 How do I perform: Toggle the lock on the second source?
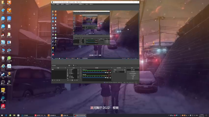[80, 71]
